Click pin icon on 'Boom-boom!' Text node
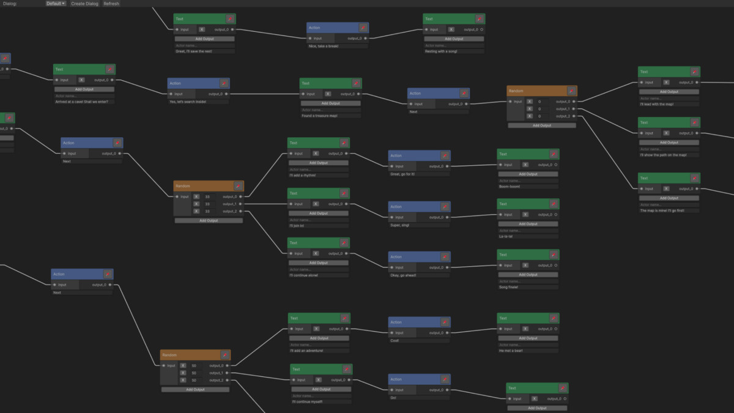 (x=554, y=154)
